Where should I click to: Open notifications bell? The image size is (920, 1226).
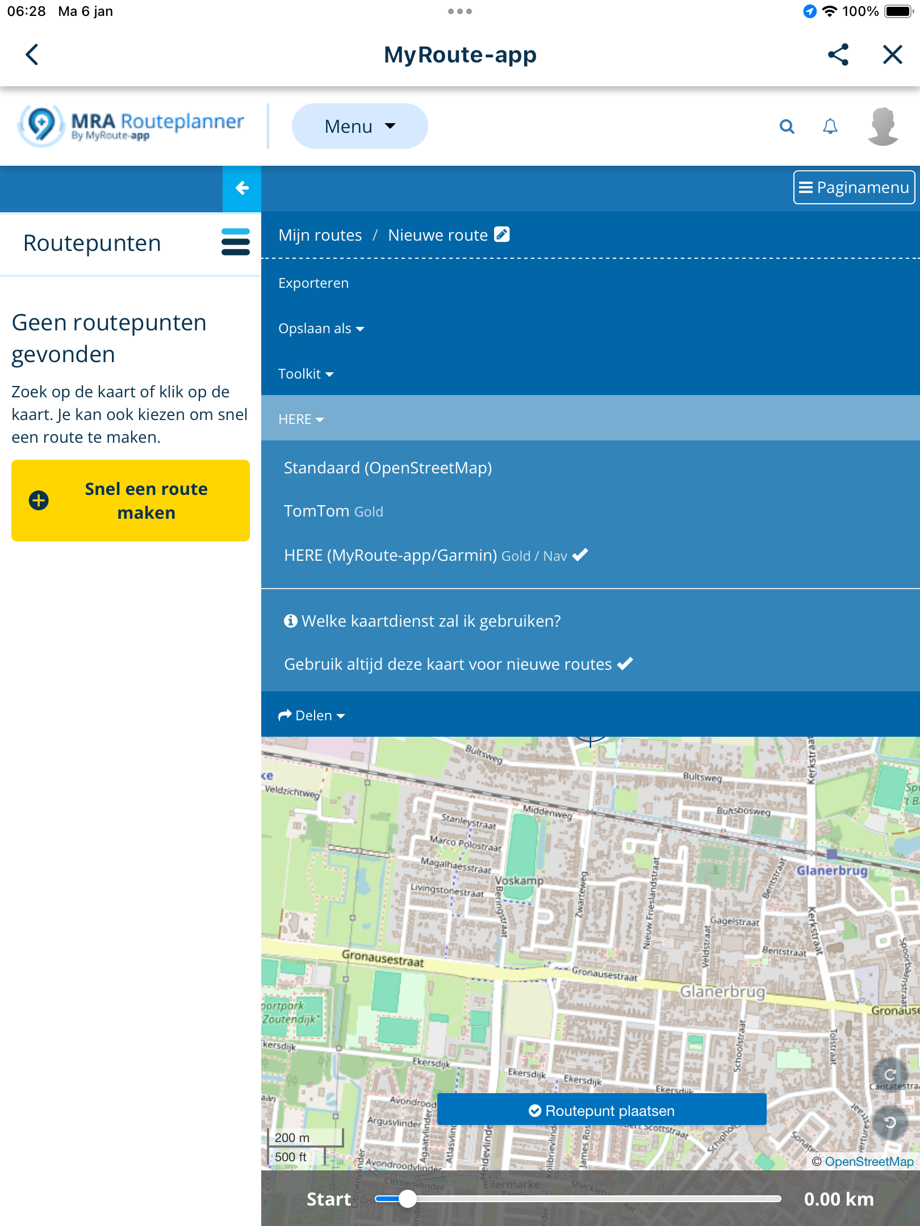coord(830,126)
